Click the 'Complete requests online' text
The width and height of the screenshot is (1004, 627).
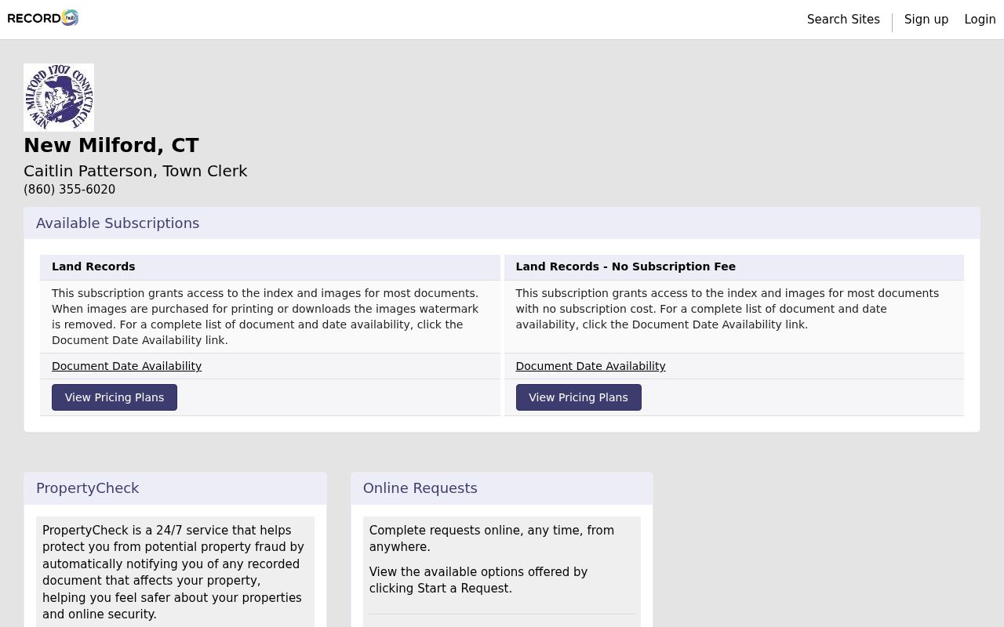(x=492, y=538)
